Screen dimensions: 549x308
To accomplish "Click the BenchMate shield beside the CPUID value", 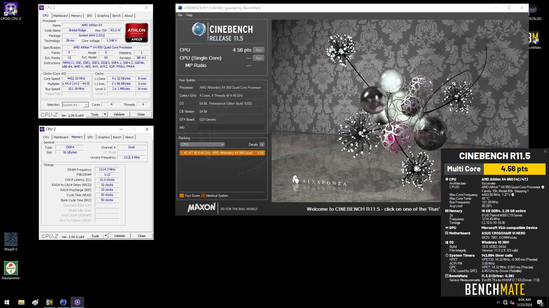I will pyautogui.click(x=543, y=187).
